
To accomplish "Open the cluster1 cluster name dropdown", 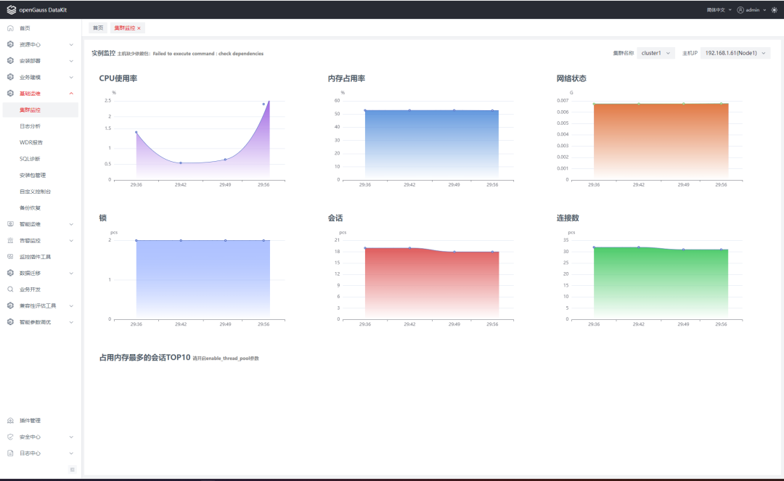I will pyautogui.click(x=656, y=53).
